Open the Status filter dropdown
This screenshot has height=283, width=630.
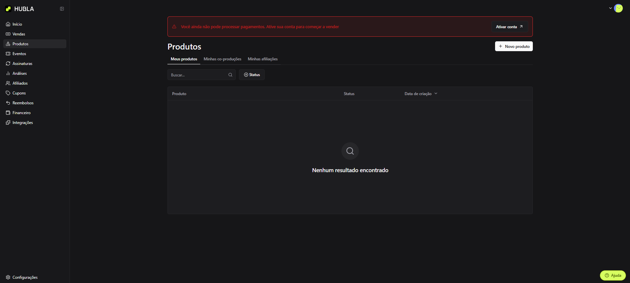[x=252, y=75]
